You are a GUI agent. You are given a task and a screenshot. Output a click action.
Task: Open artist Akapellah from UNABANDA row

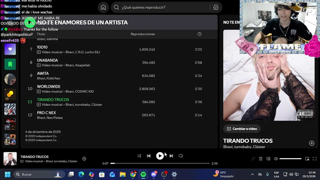[82, 65]
